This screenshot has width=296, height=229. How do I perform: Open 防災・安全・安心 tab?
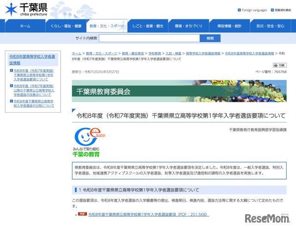click(x=270, y=26)
